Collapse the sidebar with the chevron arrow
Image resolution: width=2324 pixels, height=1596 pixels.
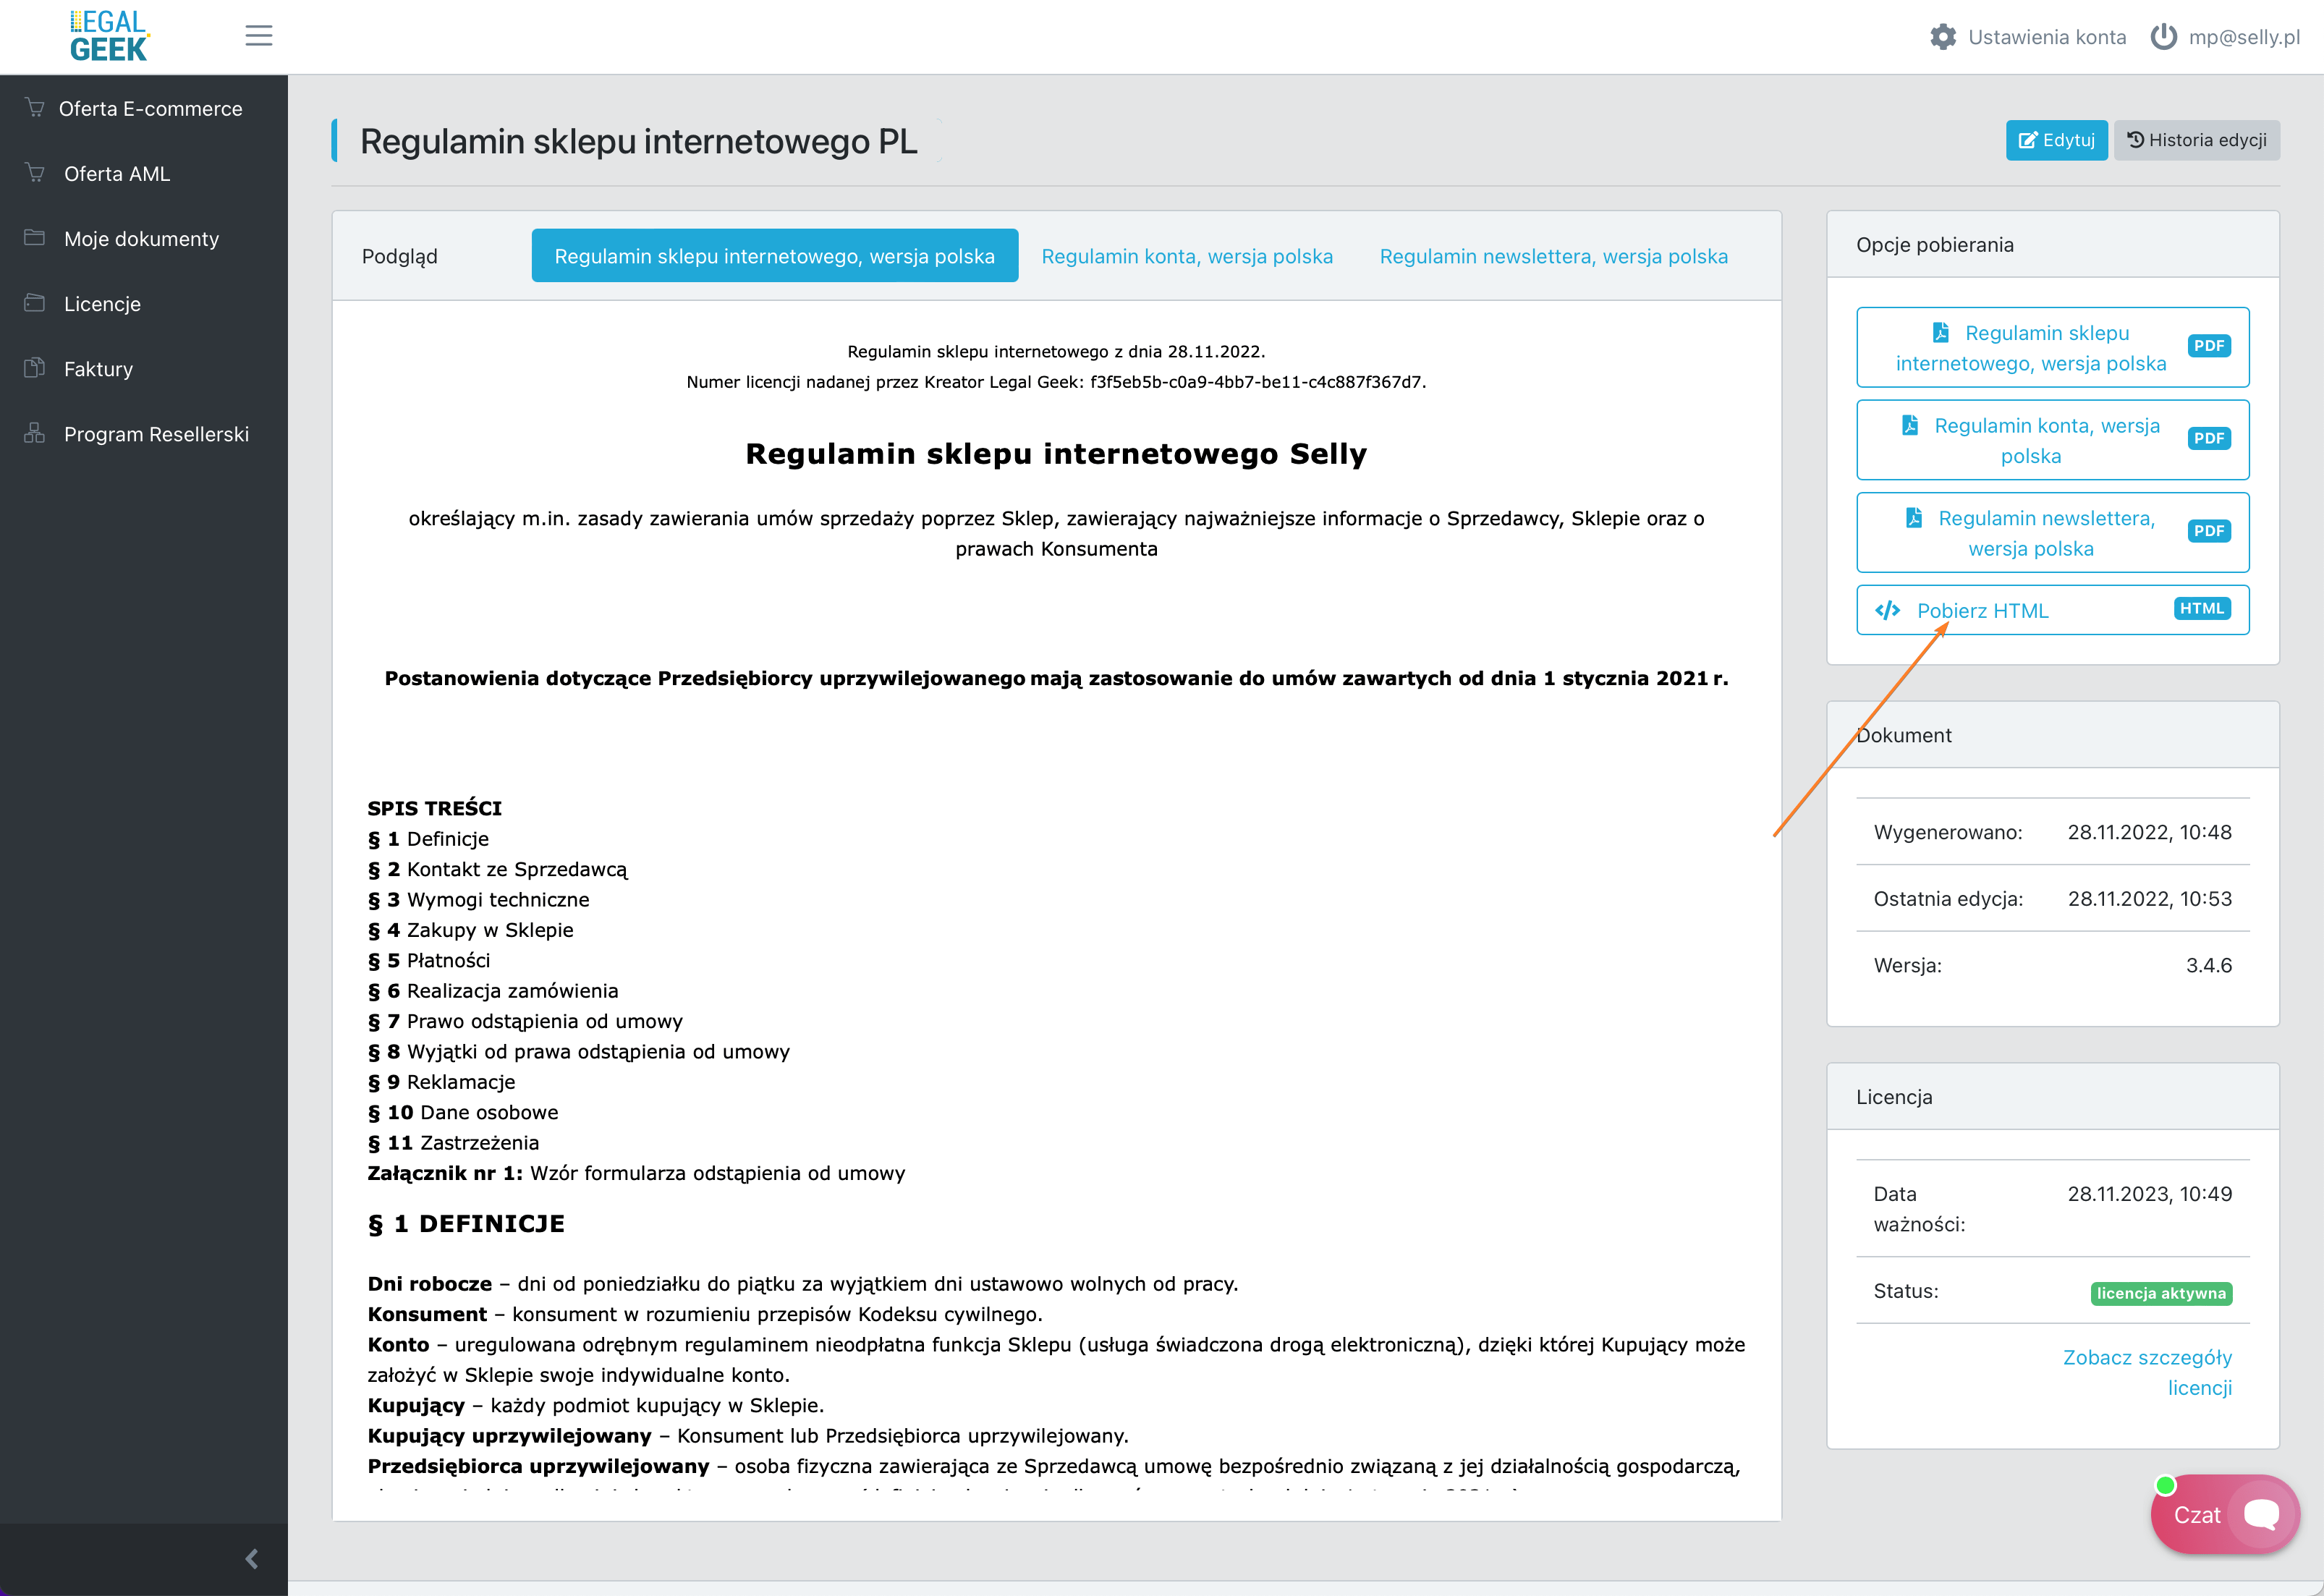[x=252, y=1558]
